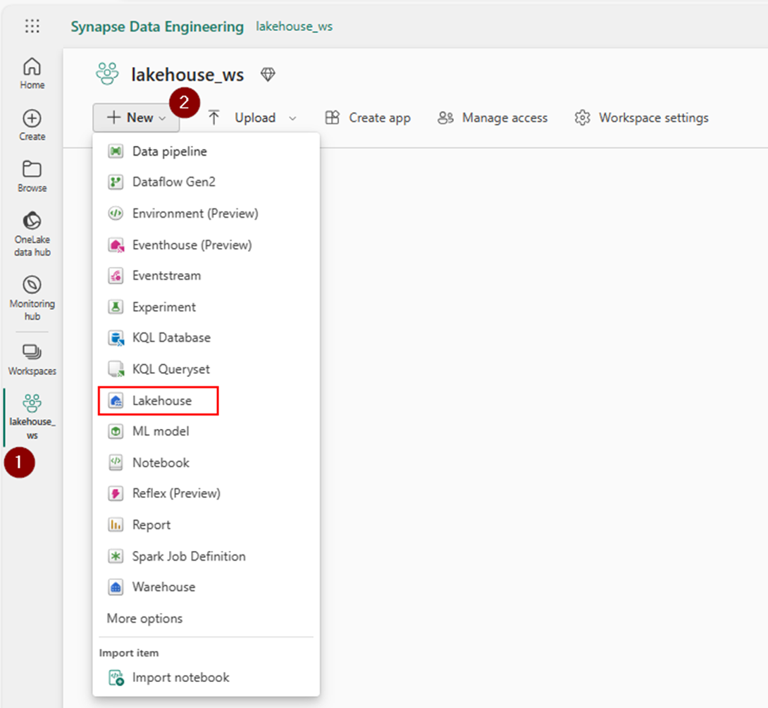
Task: Click the Dataflow Gen2 icon
Action: tap(116, 182)
